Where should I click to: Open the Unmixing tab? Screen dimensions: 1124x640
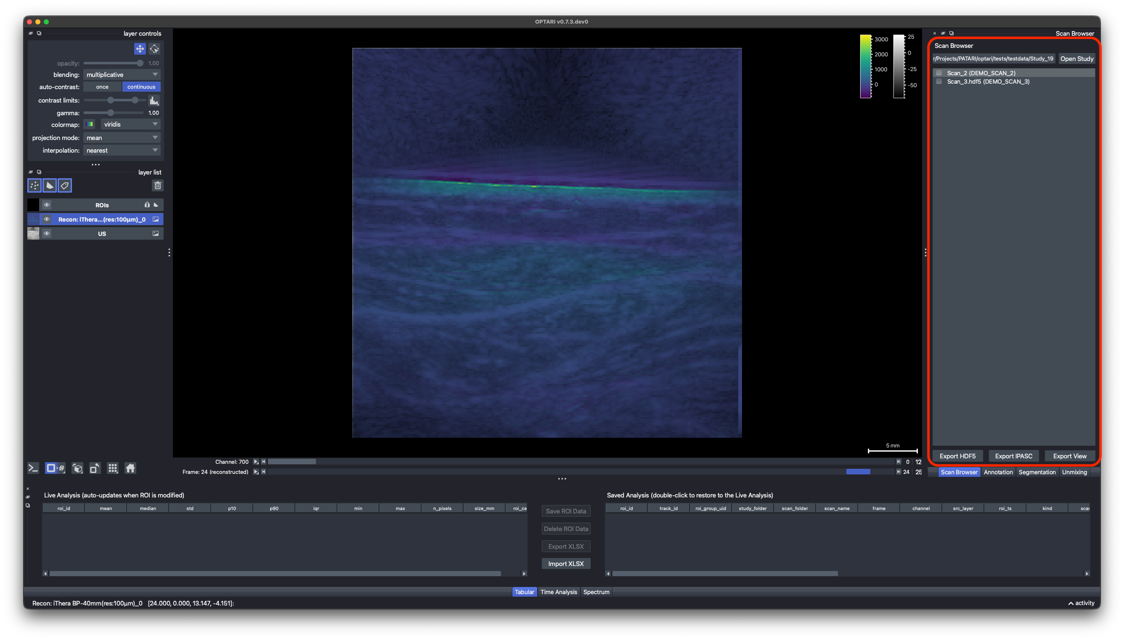(1074, 472)
